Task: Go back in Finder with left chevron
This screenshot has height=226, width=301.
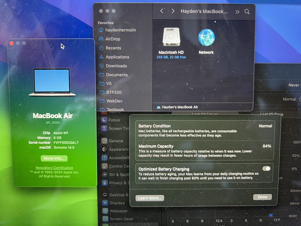Action: 162,11
